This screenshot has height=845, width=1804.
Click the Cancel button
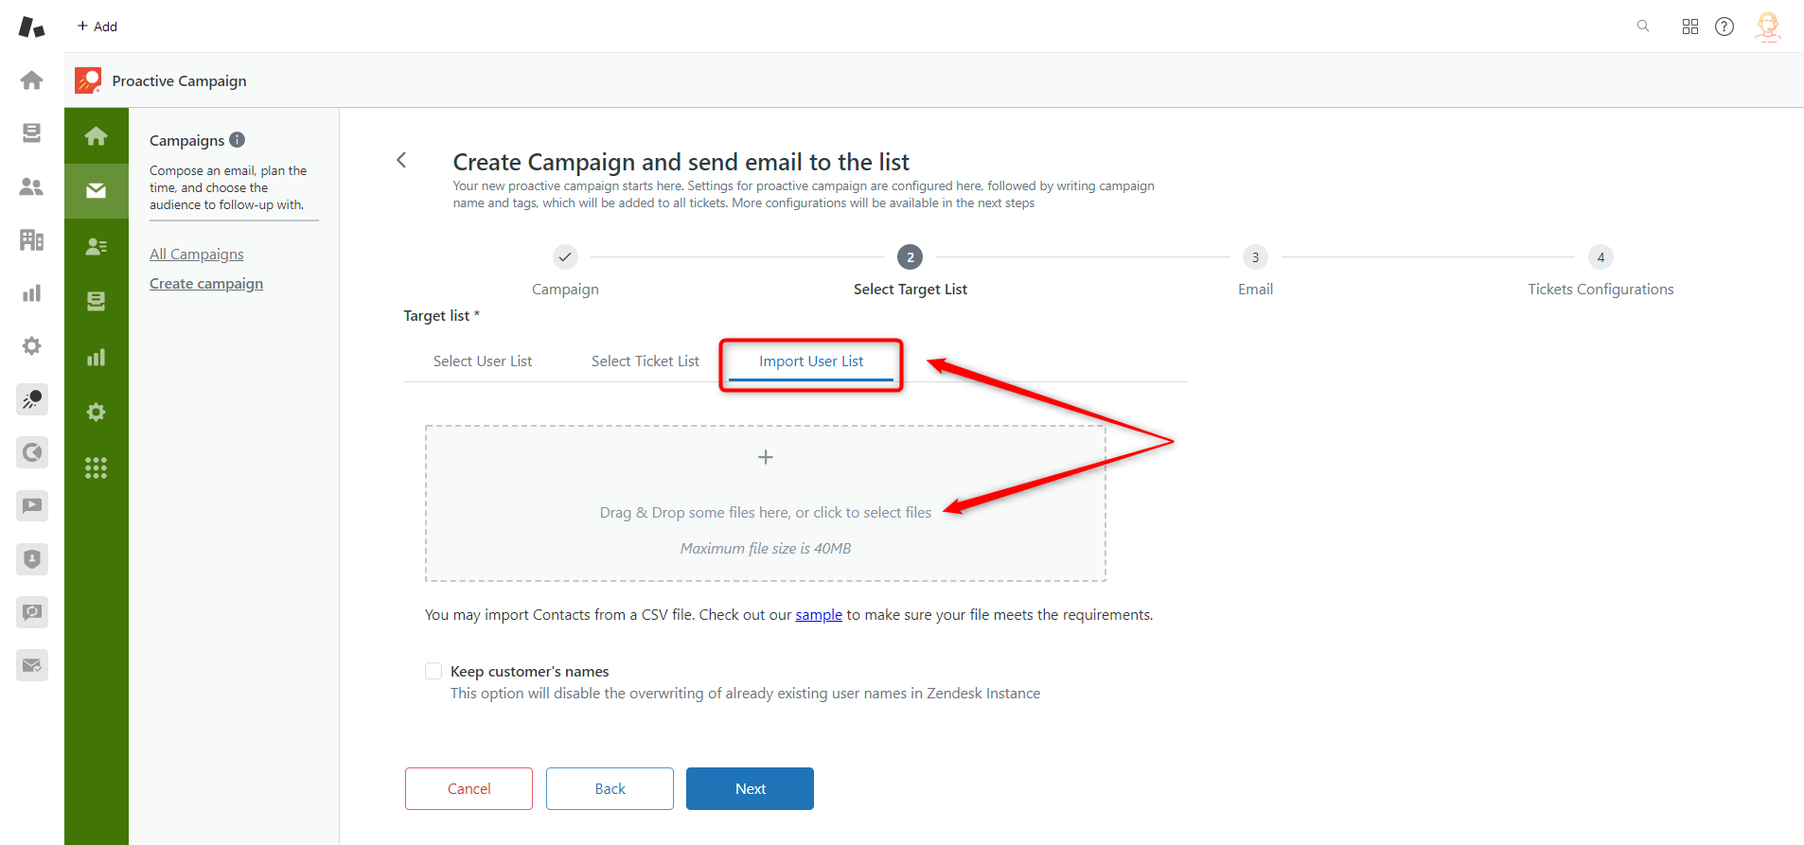[469, 788]
